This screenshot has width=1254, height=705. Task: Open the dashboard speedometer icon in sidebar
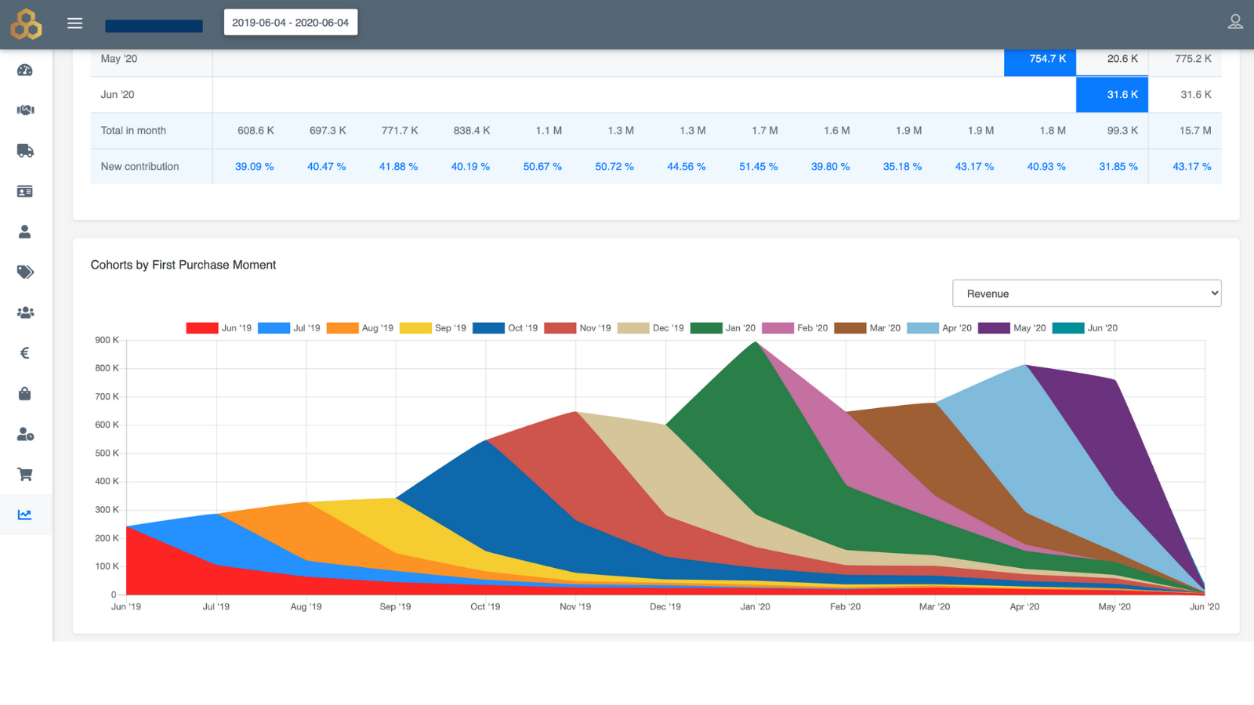tap(25, 70)
